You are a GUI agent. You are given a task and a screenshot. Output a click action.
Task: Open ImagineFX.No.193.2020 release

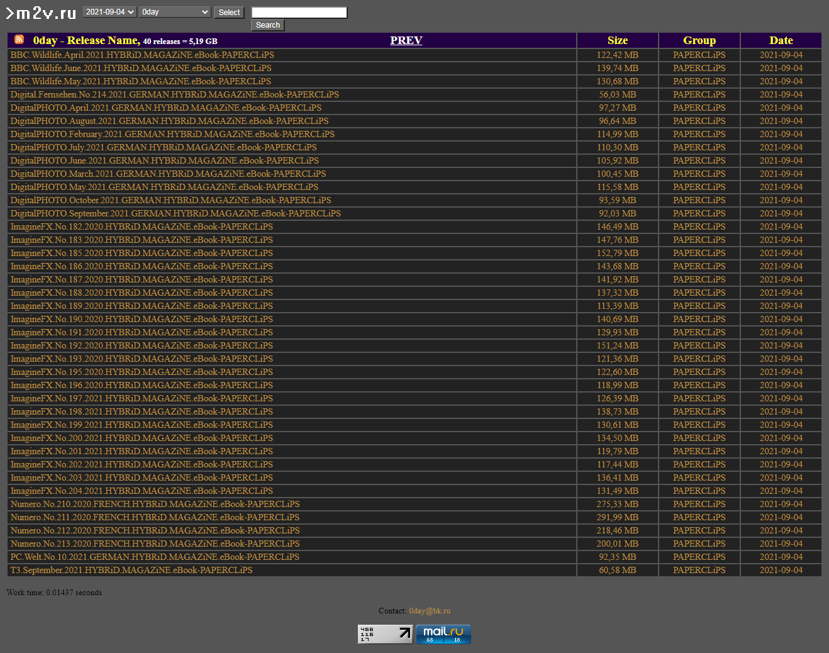[142, 359]
